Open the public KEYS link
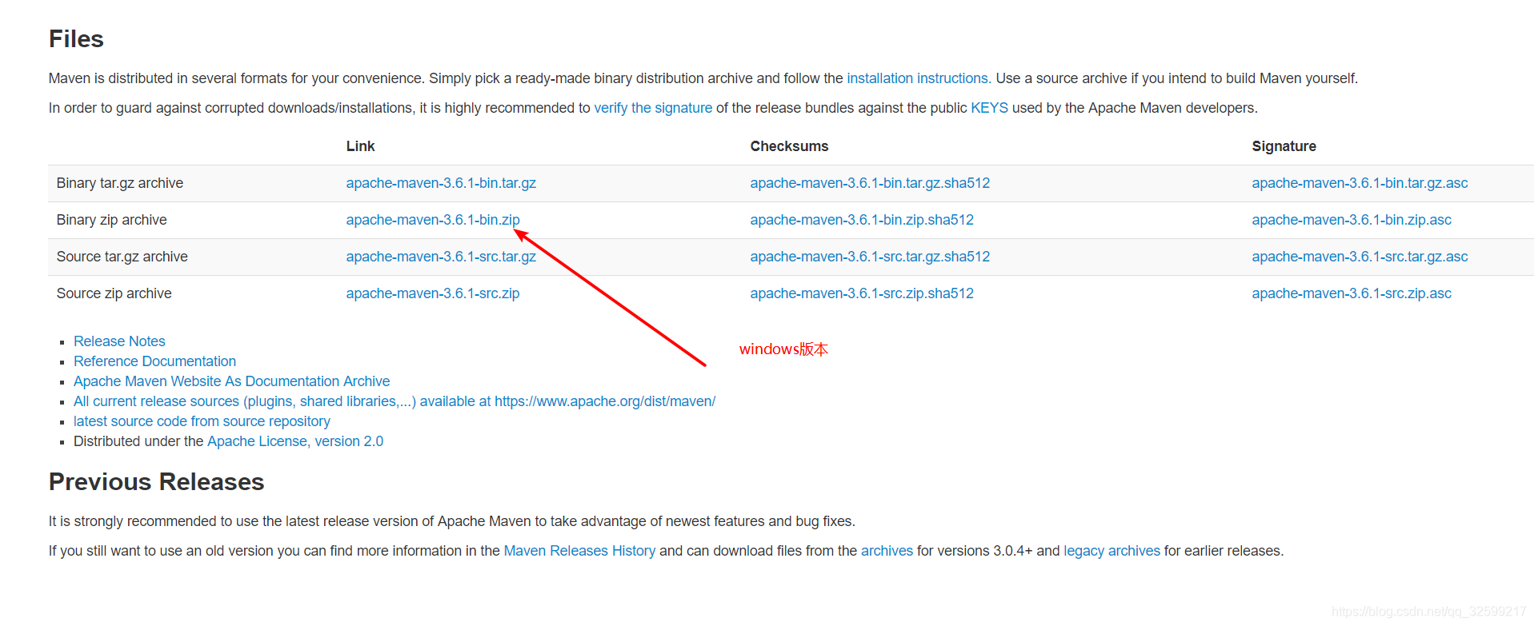 tap(989, 108)
